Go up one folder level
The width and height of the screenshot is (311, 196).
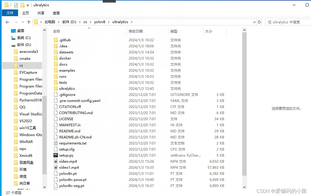(x=29, y=22)
